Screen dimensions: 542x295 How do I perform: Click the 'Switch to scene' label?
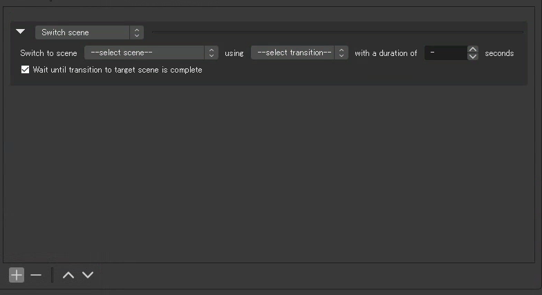coord(48,53)
